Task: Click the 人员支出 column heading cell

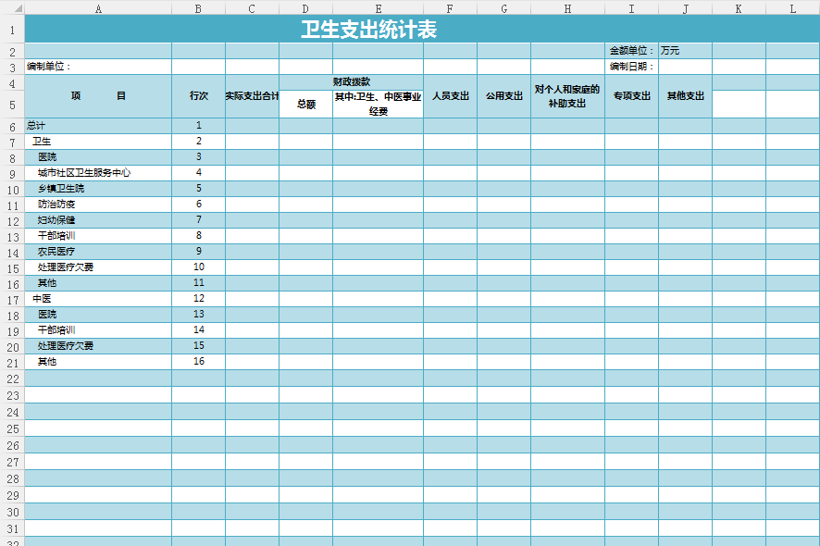Action: point(450,96)
